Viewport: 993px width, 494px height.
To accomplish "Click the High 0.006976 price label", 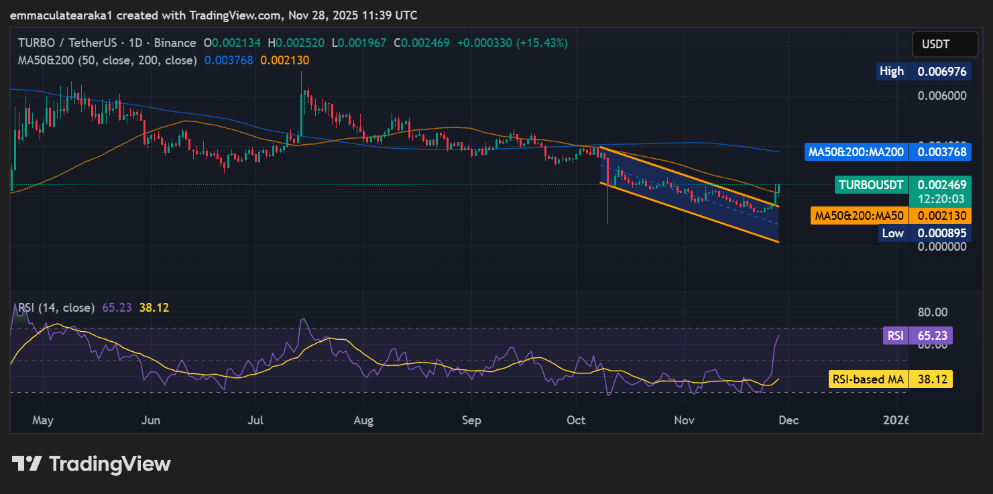I will [x=923, y=71].
